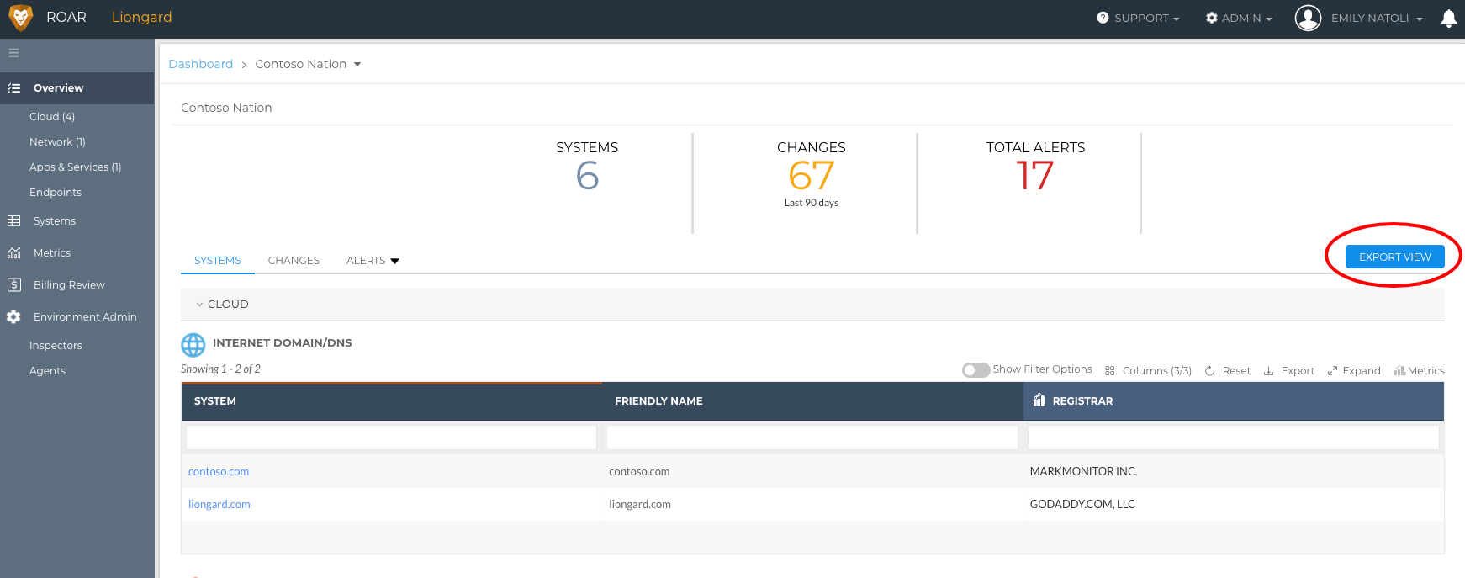Screen dimensions: 1465x578
Task: Click the Admin gear icon in header
Action: (x=1211, y=18)
